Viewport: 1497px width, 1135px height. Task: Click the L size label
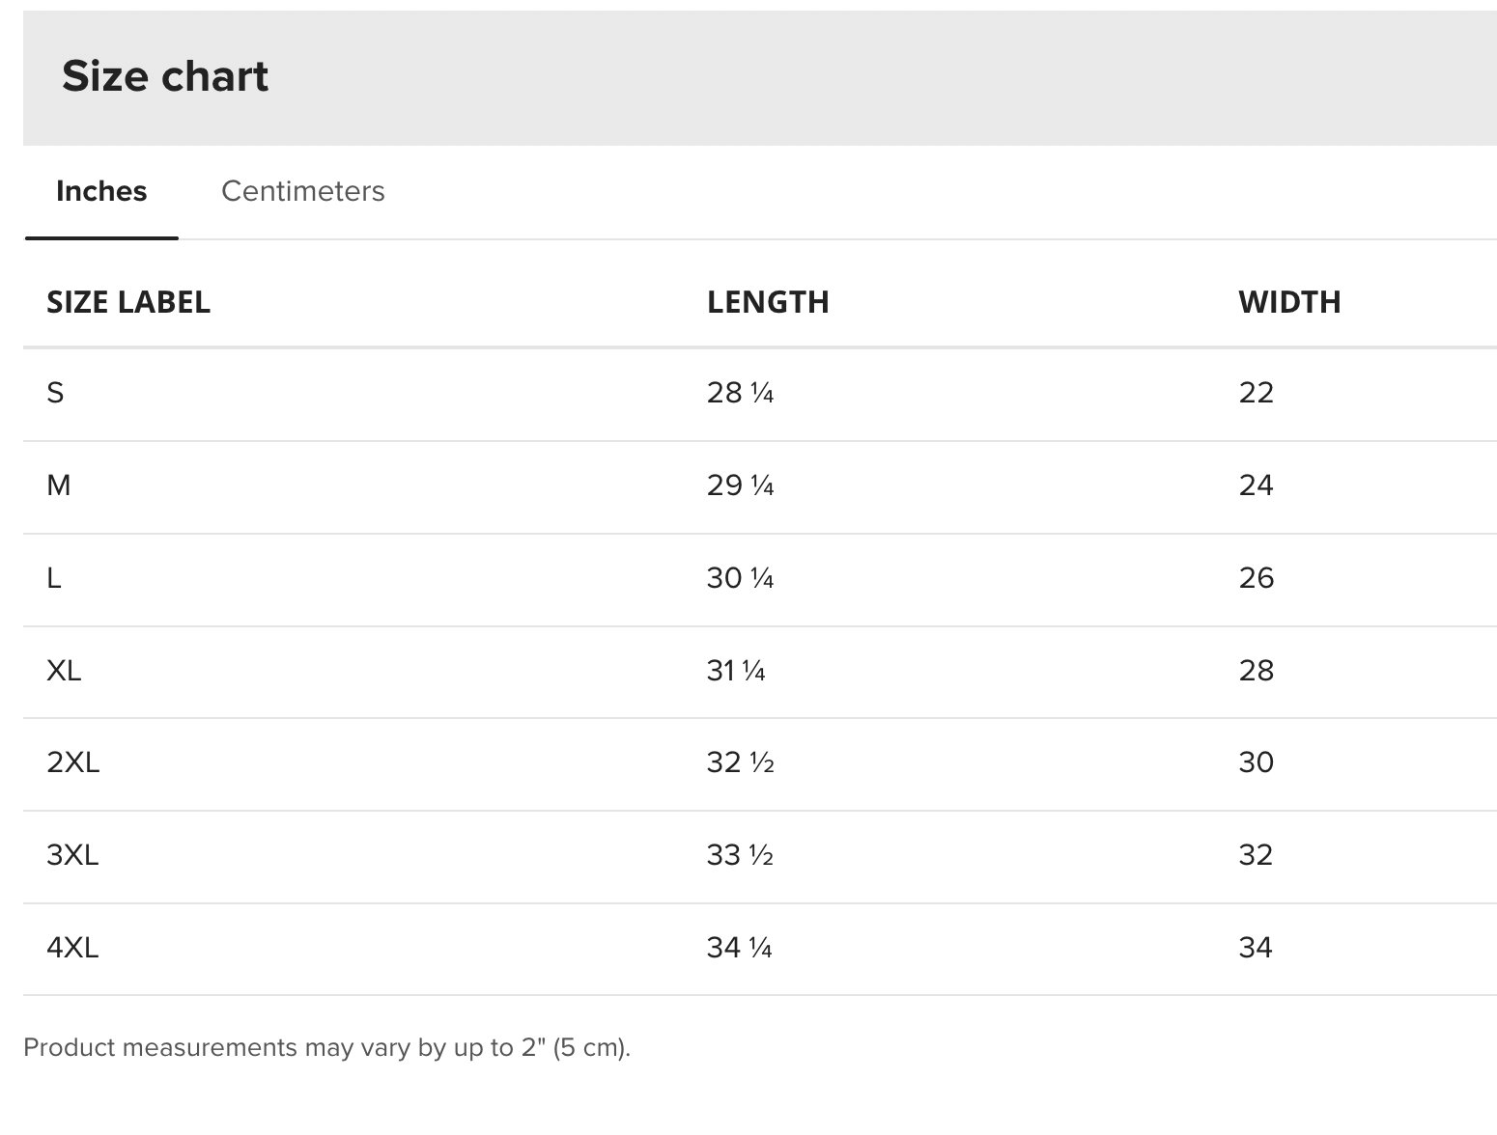click(54, 578)
